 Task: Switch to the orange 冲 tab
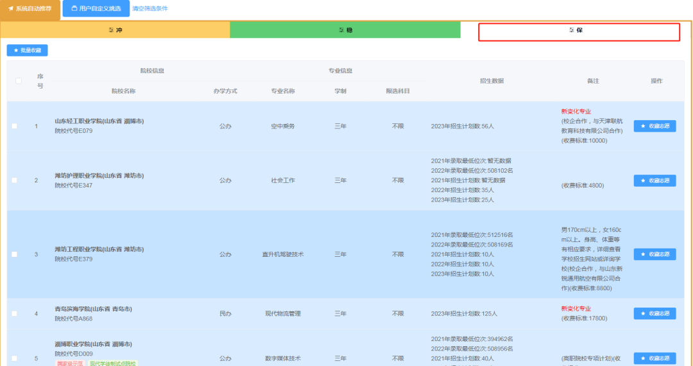(116, 30)
